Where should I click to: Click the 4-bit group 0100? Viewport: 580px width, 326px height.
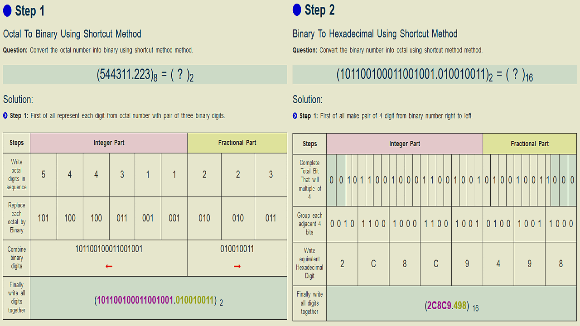coord(498,224)
